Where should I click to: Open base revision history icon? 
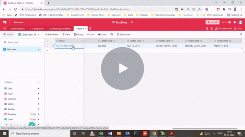212,29
